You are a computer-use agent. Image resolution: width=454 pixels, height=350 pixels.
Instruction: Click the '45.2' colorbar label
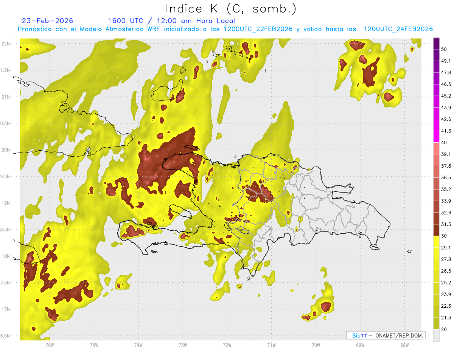pyautogui.click(x=446, y=96)
